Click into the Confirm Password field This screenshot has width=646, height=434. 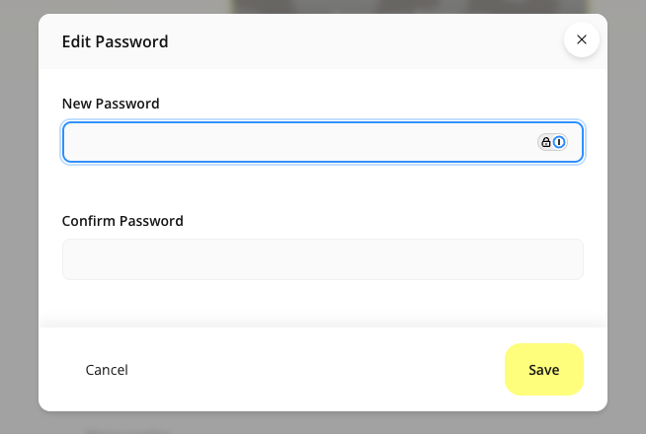322,259
